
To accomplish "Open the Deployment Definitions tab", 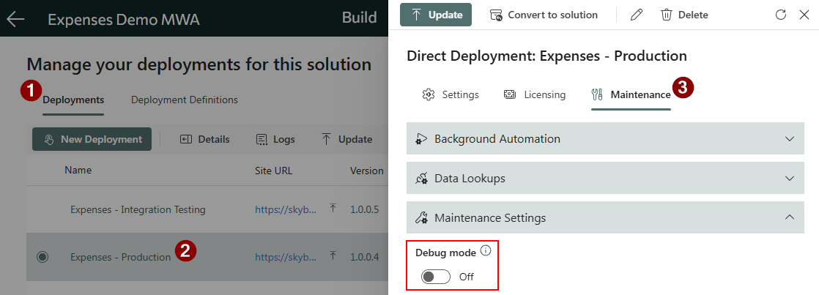I will (x=185, y=100).
